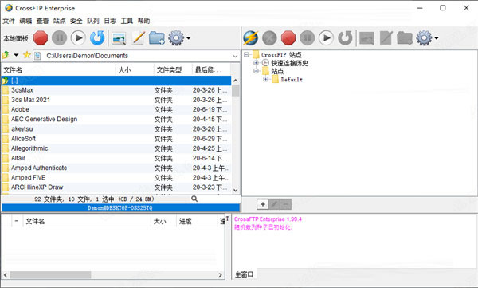Select the ARCHlineXP Draw folder
Image resolution: width=478 pixels, height=288 pixels.
pyautogui.click(x=116, y=187)
